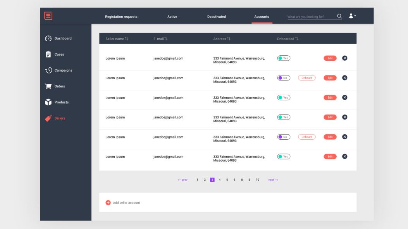Switch to the Registration requests tab
Screen dimensions: 408x229
coord(121,17)
